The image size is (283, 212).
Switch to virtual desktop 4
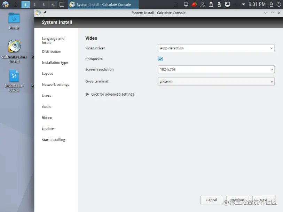(x=53, y=4)
